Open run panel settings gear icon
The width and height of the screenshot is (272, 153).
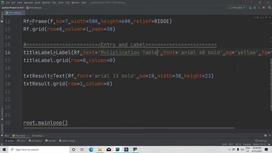265,136
